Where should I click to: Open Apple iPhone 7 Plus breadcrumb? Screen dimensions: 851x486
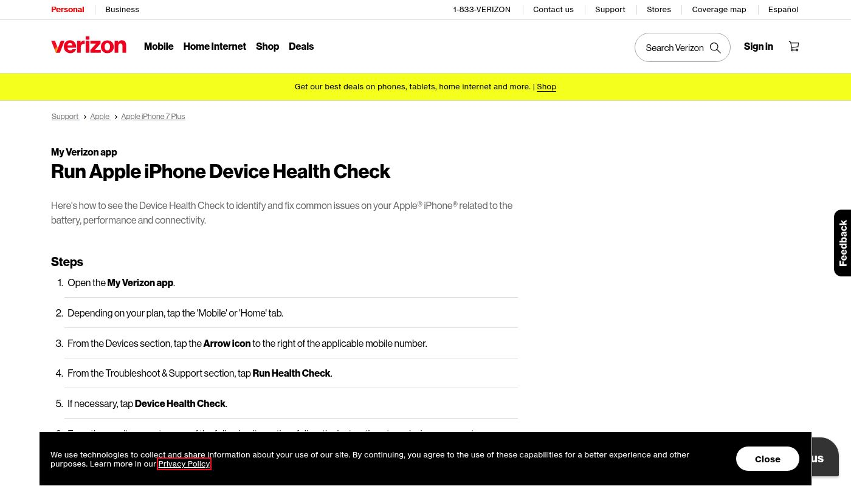click(153, 117)
